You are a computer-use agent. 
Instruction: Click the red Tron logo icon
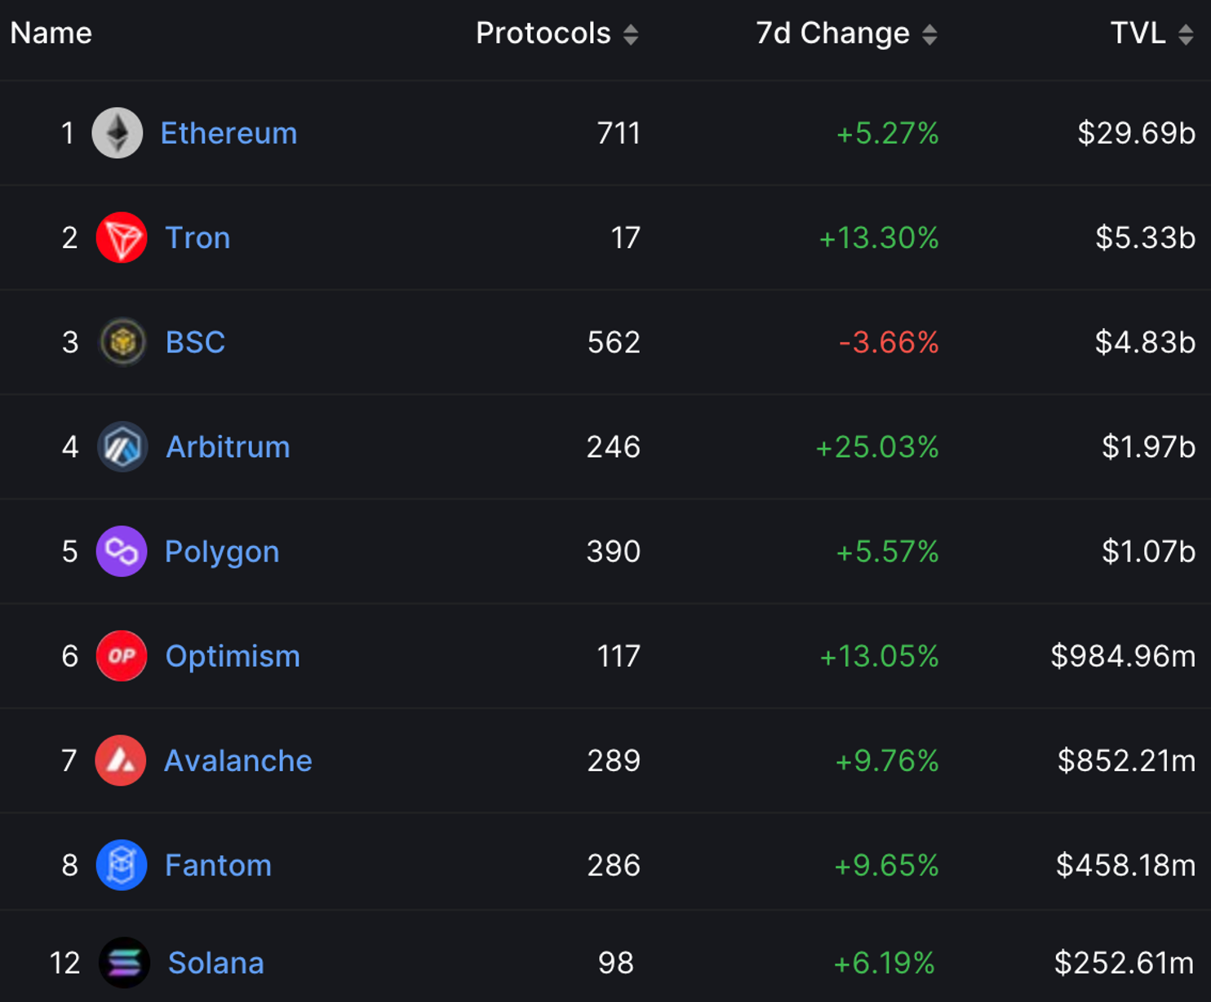pyautogui.click(x=122, y=237)
